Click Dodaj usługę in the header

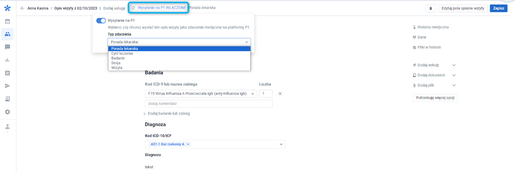click(114, 8)
